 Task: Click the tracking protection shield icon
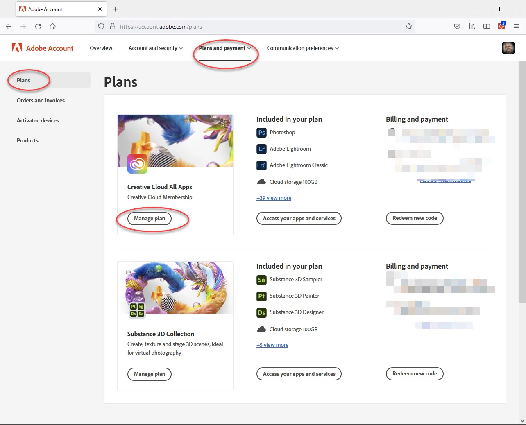point(101,27)
